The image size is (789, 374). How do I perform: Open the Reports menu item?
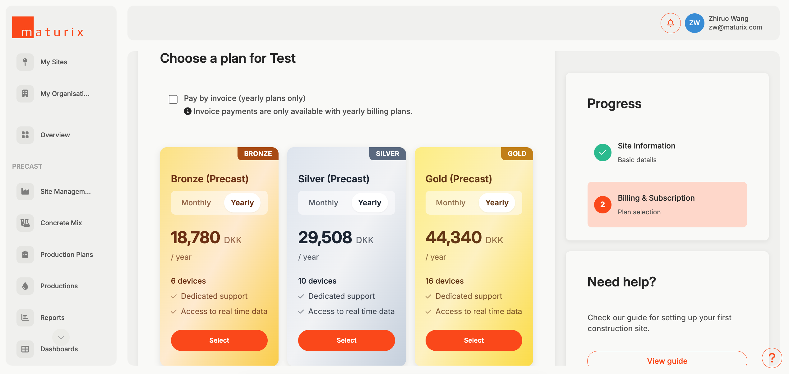coord(53,317)
